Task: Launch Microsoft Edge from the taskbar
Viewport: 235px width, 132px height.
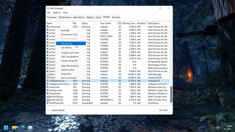Action: pos(22,128)
